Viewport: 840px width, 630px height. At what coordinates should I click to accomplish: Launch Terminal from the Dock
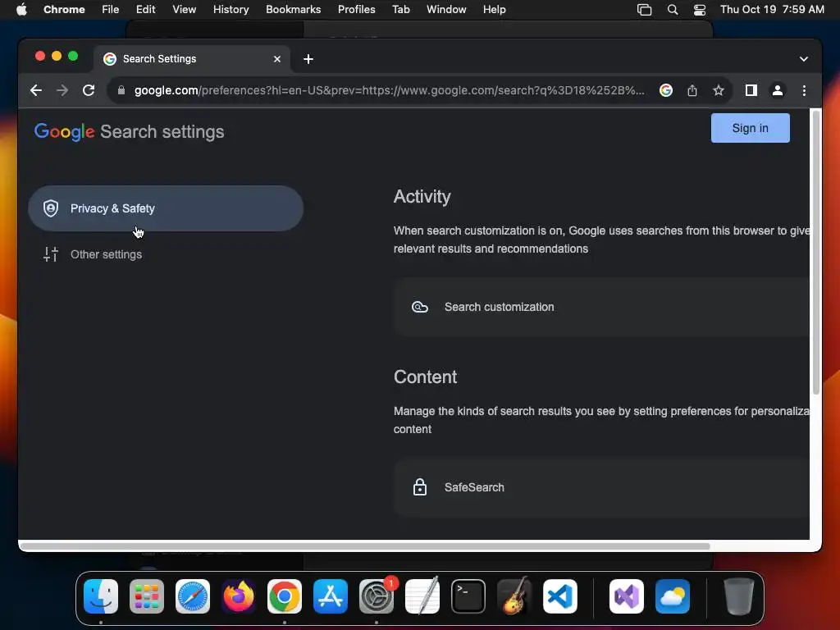click(468, 596)
